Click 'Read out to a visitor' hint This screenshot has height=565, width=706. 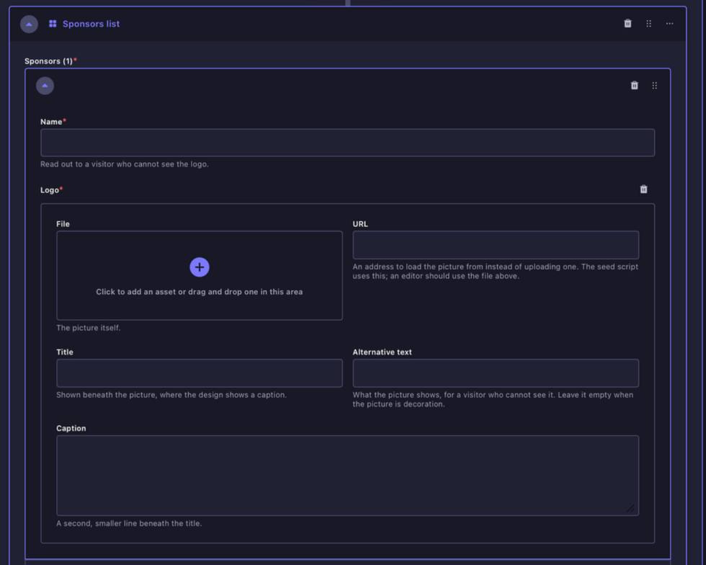tap(125, 164)
